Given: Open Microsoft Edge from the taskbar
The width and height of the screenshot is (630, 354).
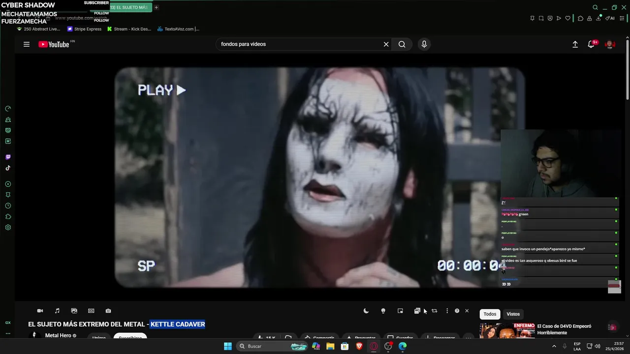Looking at the screenshot, I should coord(403,346).
